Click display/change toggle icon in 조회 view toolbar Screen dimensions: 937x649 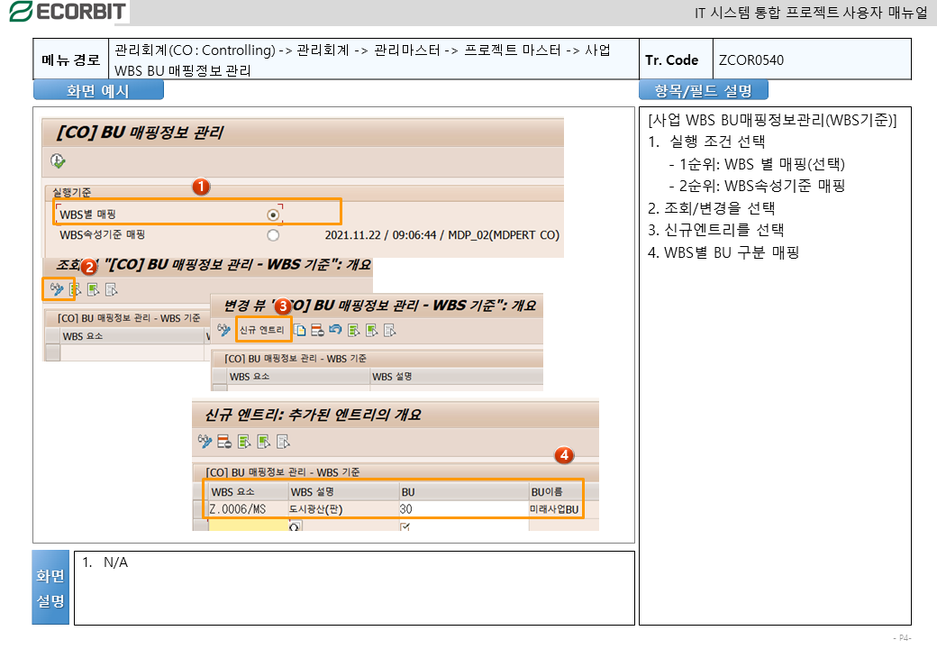(x=57, y=289)
